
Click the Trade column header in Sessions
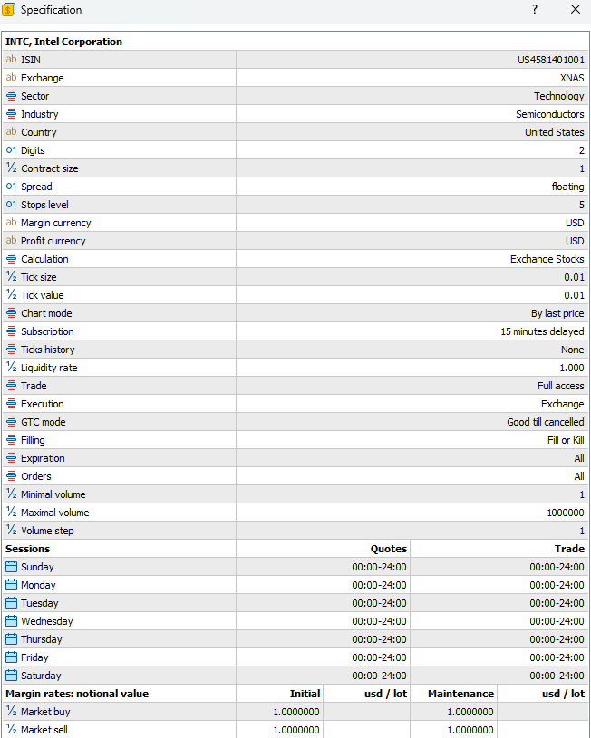point(569,549)
